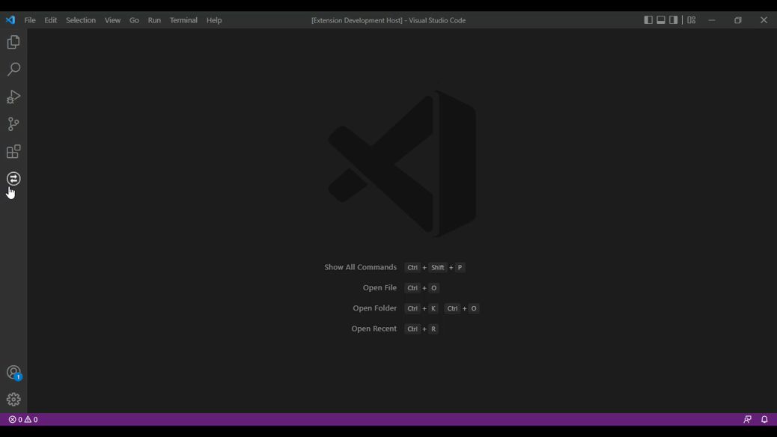
Task: Open Run and Debug view
Action: click(13, 97)
